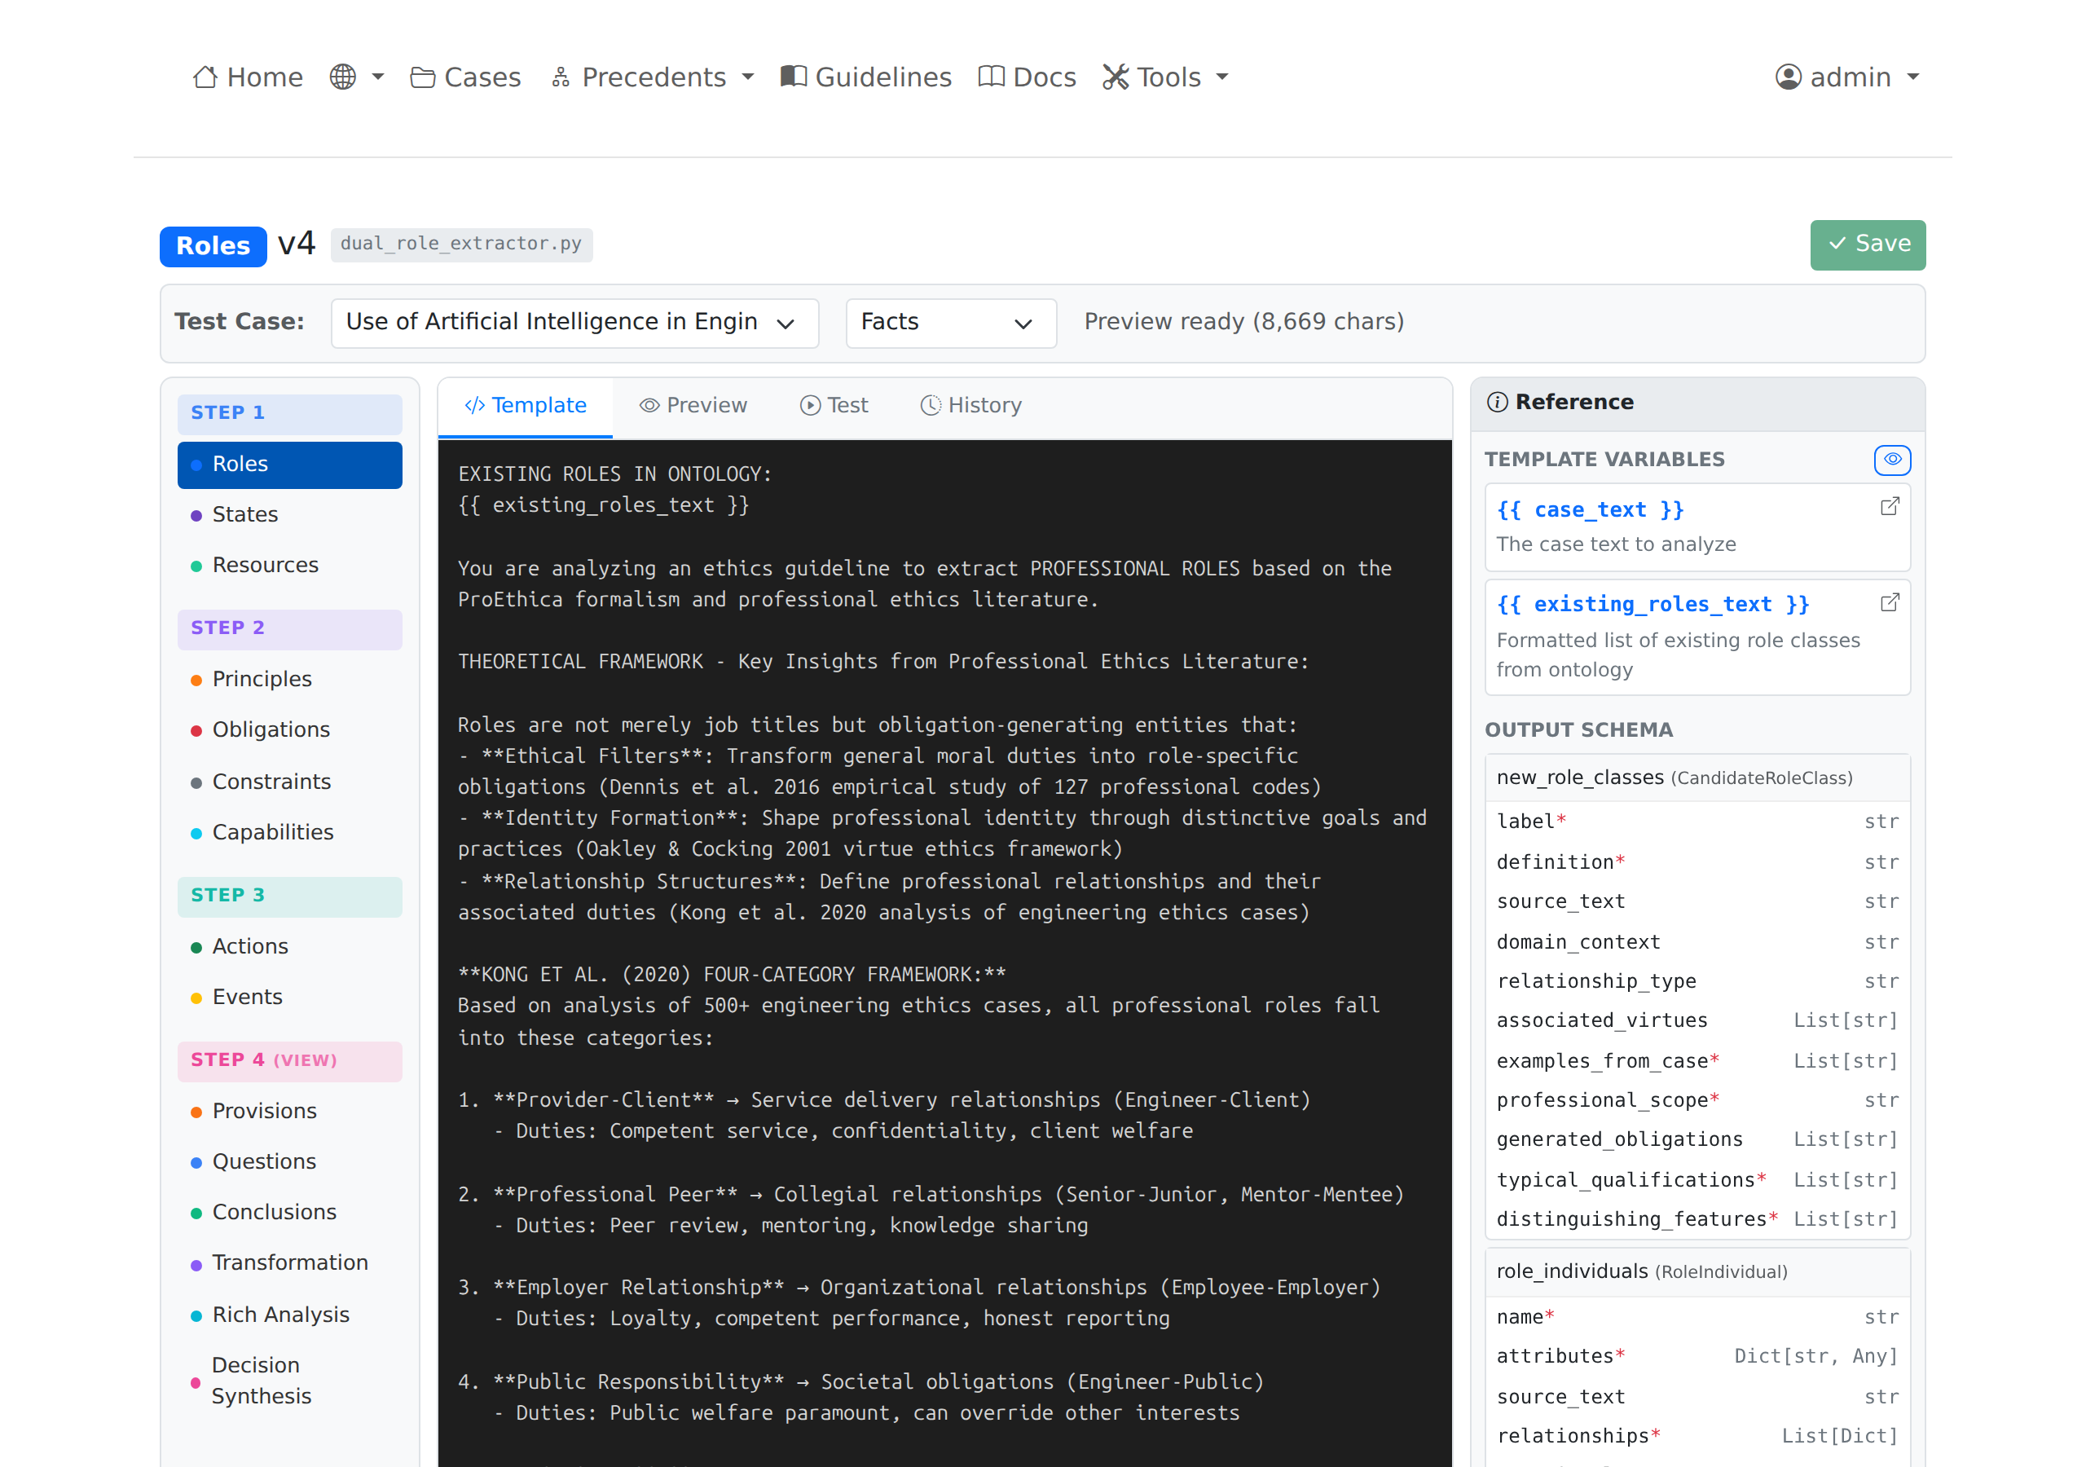Select Actions in the sidebar
This screenshot has width=2086, height=1467.
pos(290,946)
